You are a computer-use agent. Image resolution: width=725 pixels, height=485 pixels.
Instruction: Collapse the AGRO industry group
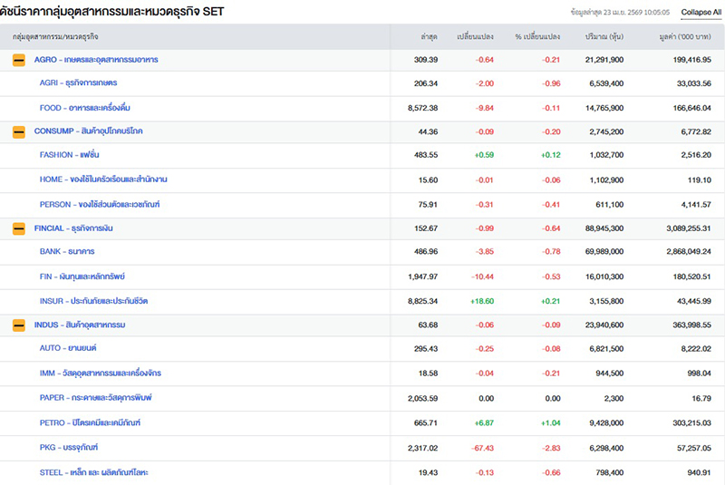pos(18,60)
